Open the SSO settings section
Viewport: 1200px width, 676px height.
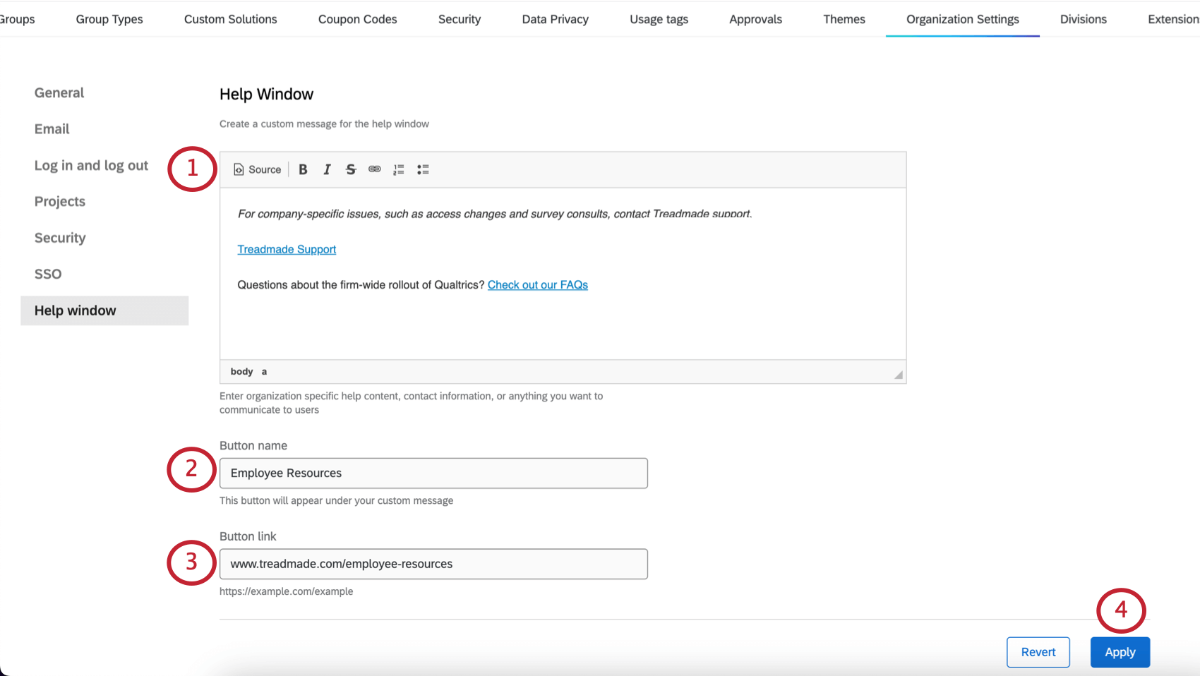(x=47, y=274)
